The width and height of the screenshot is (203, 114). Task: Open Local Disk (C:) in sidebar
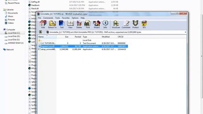(x=14, y=33)
